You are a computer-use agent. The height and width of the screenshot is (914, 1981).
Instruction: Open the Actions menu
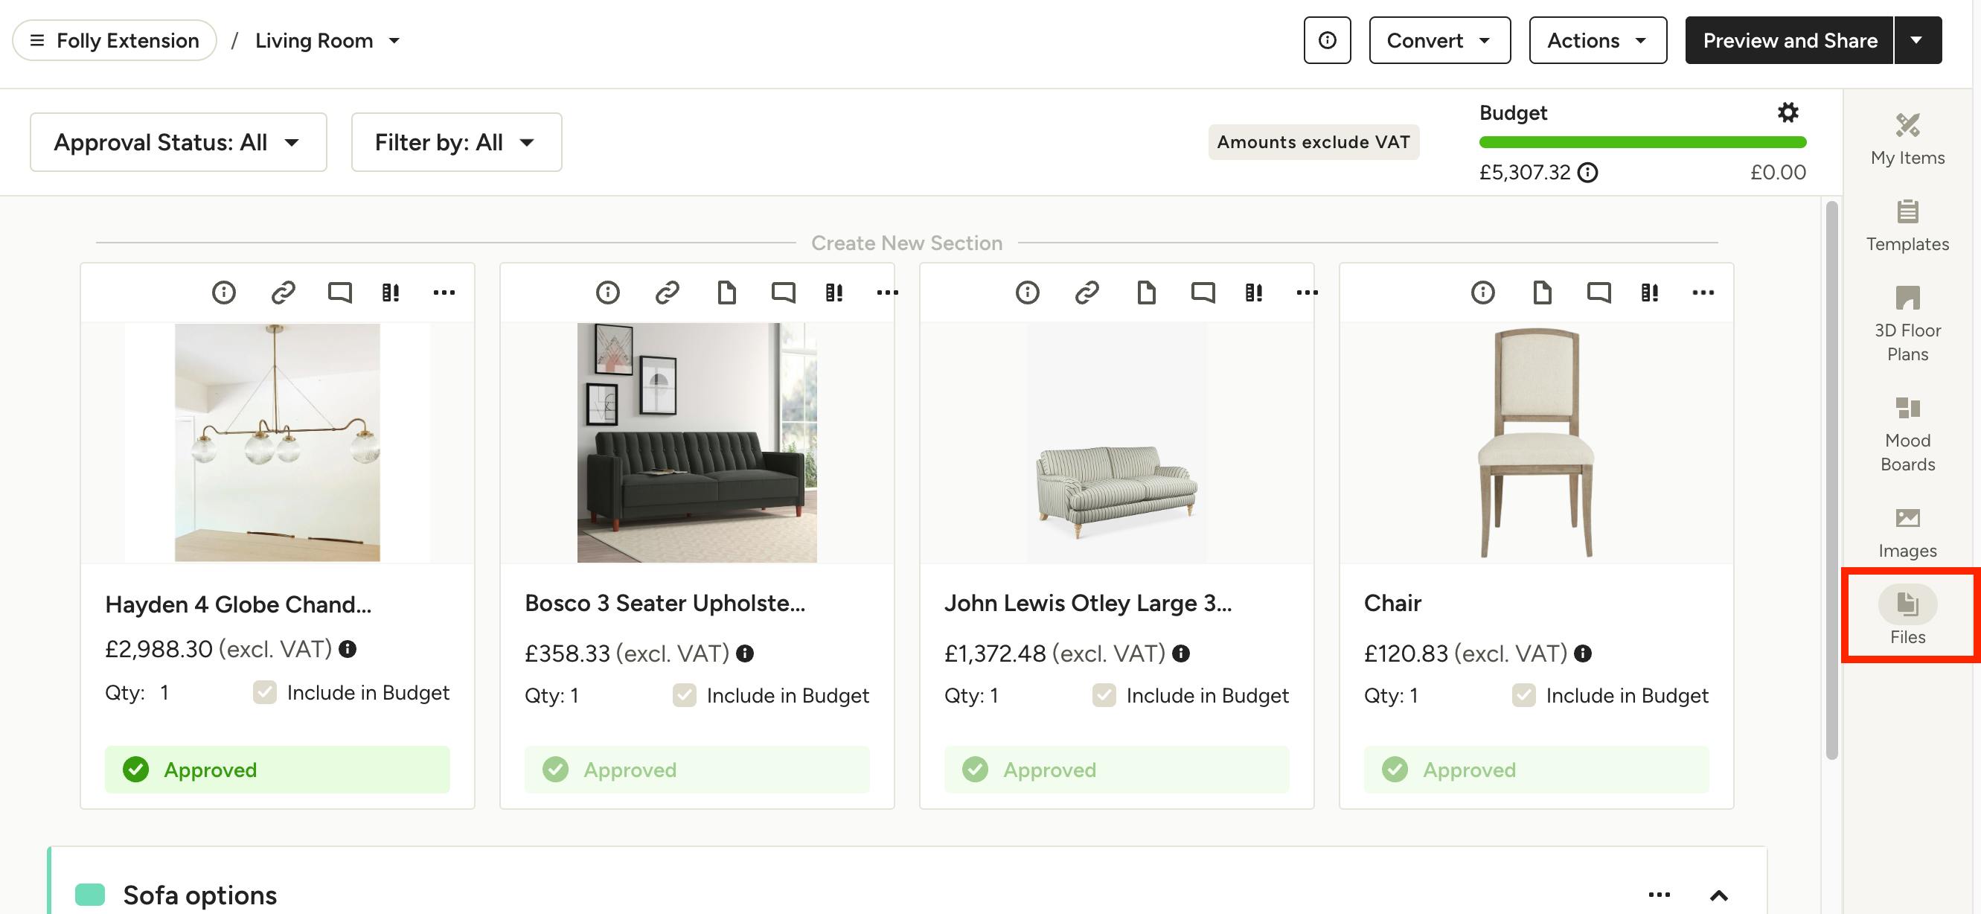[1597, 40]
